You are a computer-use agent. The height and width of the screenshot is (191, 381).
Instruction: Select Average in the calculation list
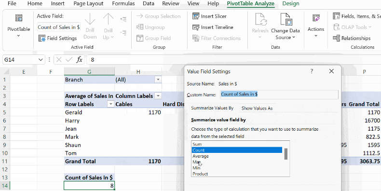pyautogui.click(x=237, y=156)
